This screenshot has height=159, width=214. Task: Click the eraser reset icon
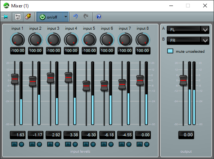[x=28, y=17]
